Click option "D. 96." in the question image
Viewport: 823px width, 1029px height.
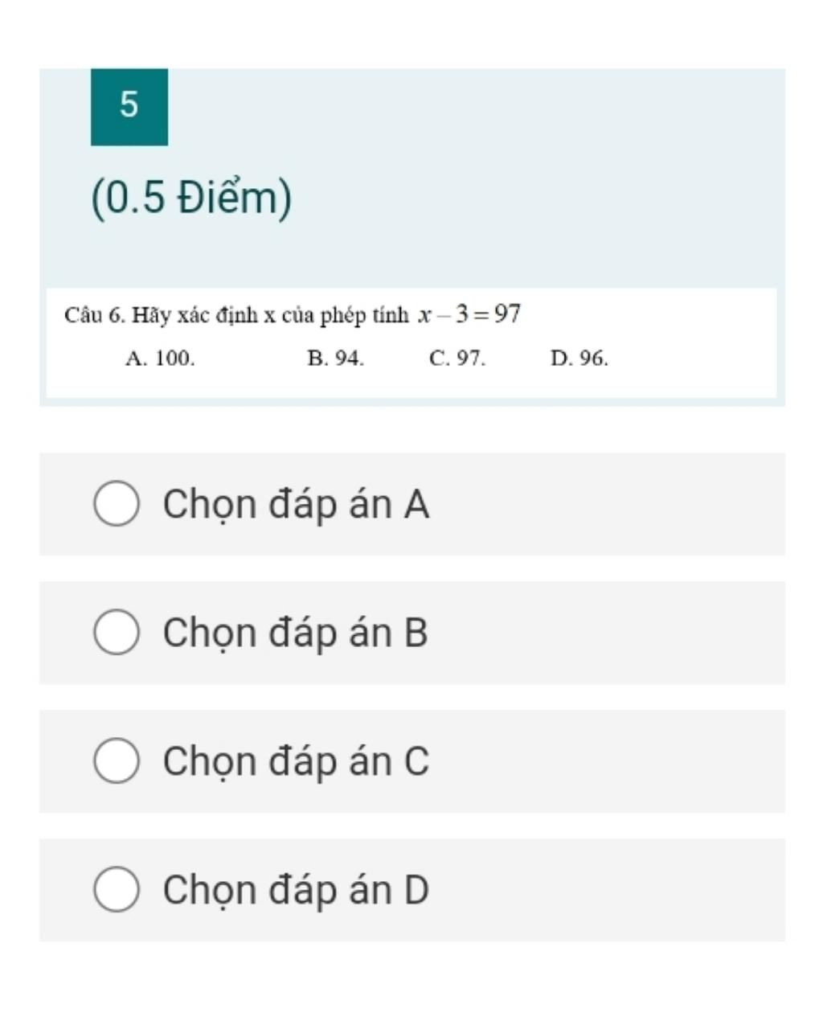(x=579, y=359)
